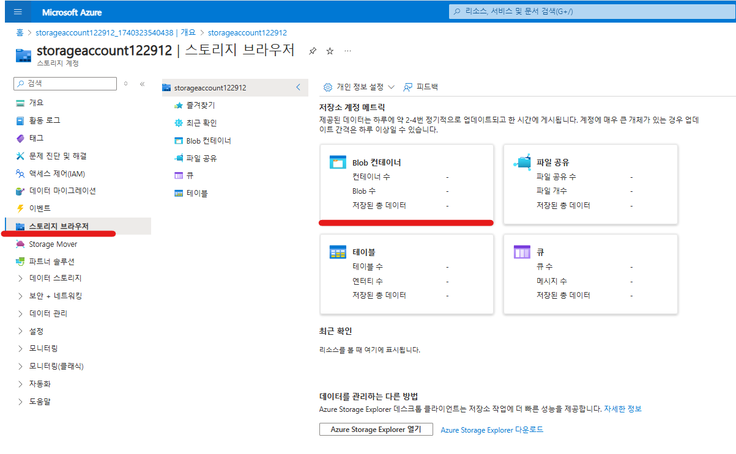Click the 큐 queue icon in tree
This screenshot has width=736, height=454.
click(x=179, y=175)
